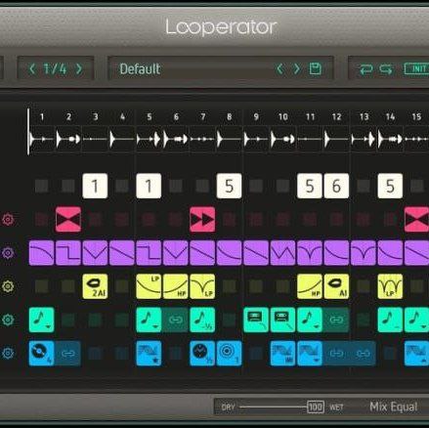Open the blue row settings gear
This screenshot has width=429, height=428.
(8, 353)
